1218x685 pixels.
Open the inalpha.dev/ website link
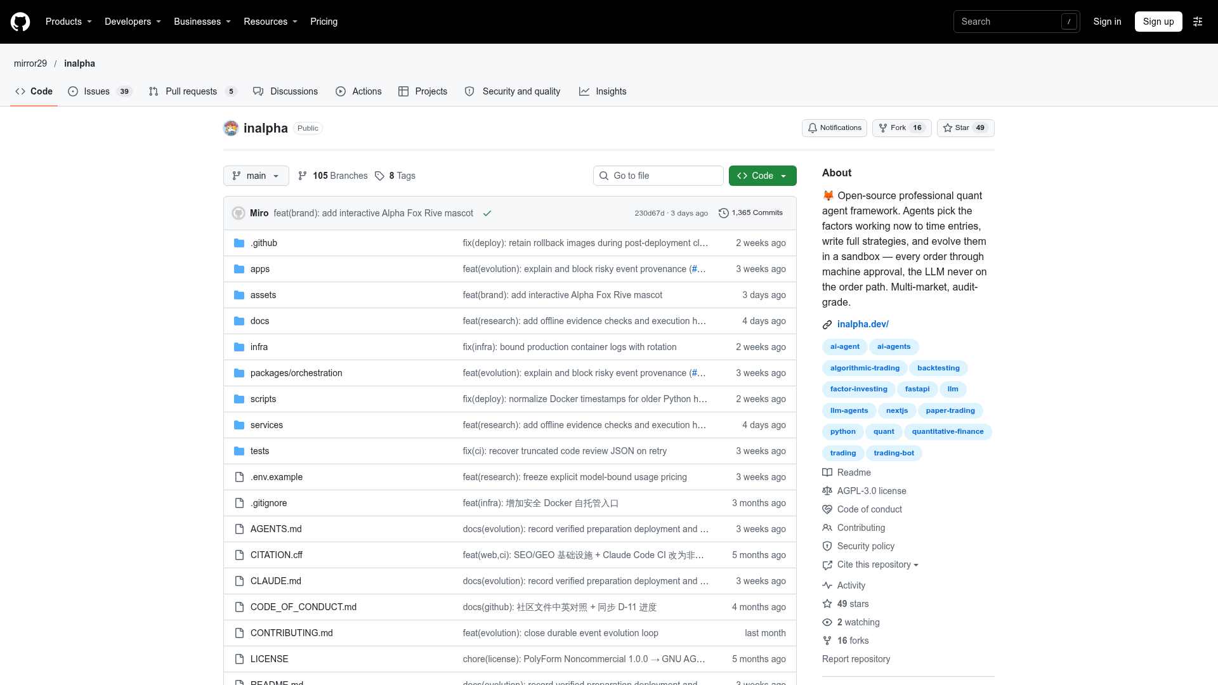(863, 324)
